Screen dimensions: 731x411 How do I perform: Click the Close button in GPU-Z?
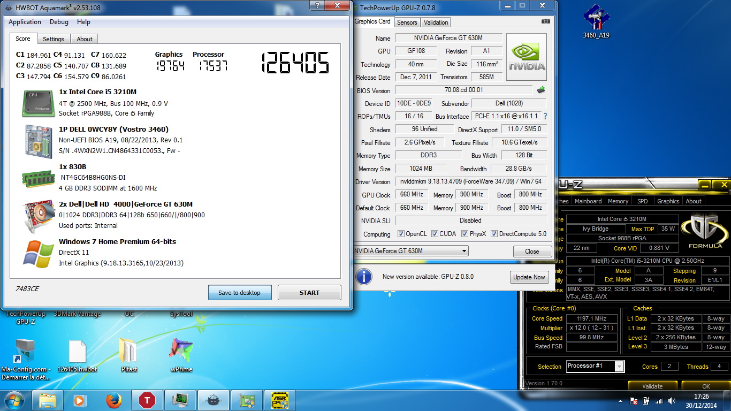[532, 252]
